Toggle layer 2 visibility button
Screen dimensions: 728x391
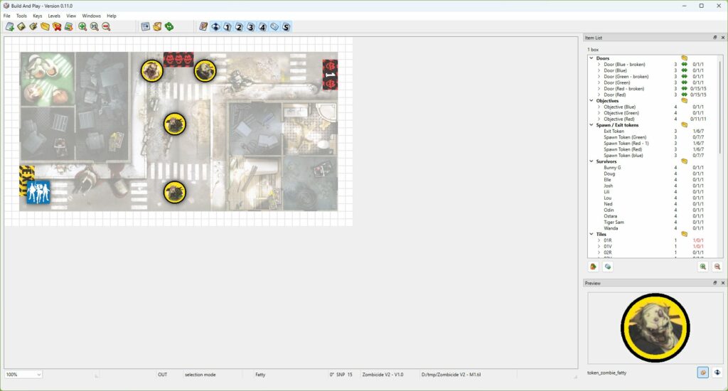point(239,27)
